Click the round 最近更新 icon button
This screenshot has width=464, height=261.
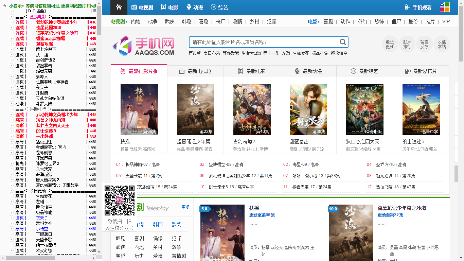pyautogui.click(x=390, y=44)
